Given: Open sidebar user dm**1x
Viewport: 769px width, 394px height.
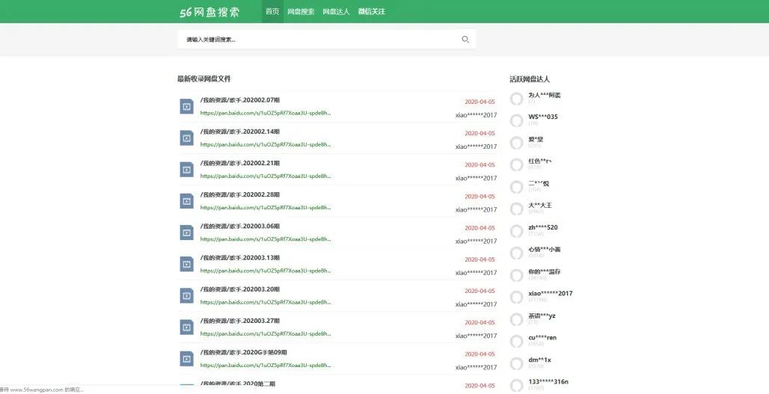Looking at the screenshot, I should [539, 360].
